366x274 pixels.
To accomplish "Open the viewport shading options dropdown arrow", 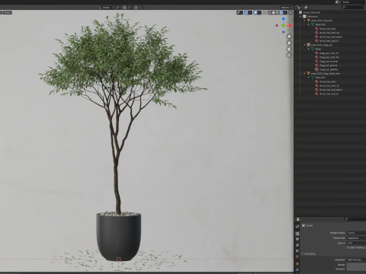I will (285, 12).
